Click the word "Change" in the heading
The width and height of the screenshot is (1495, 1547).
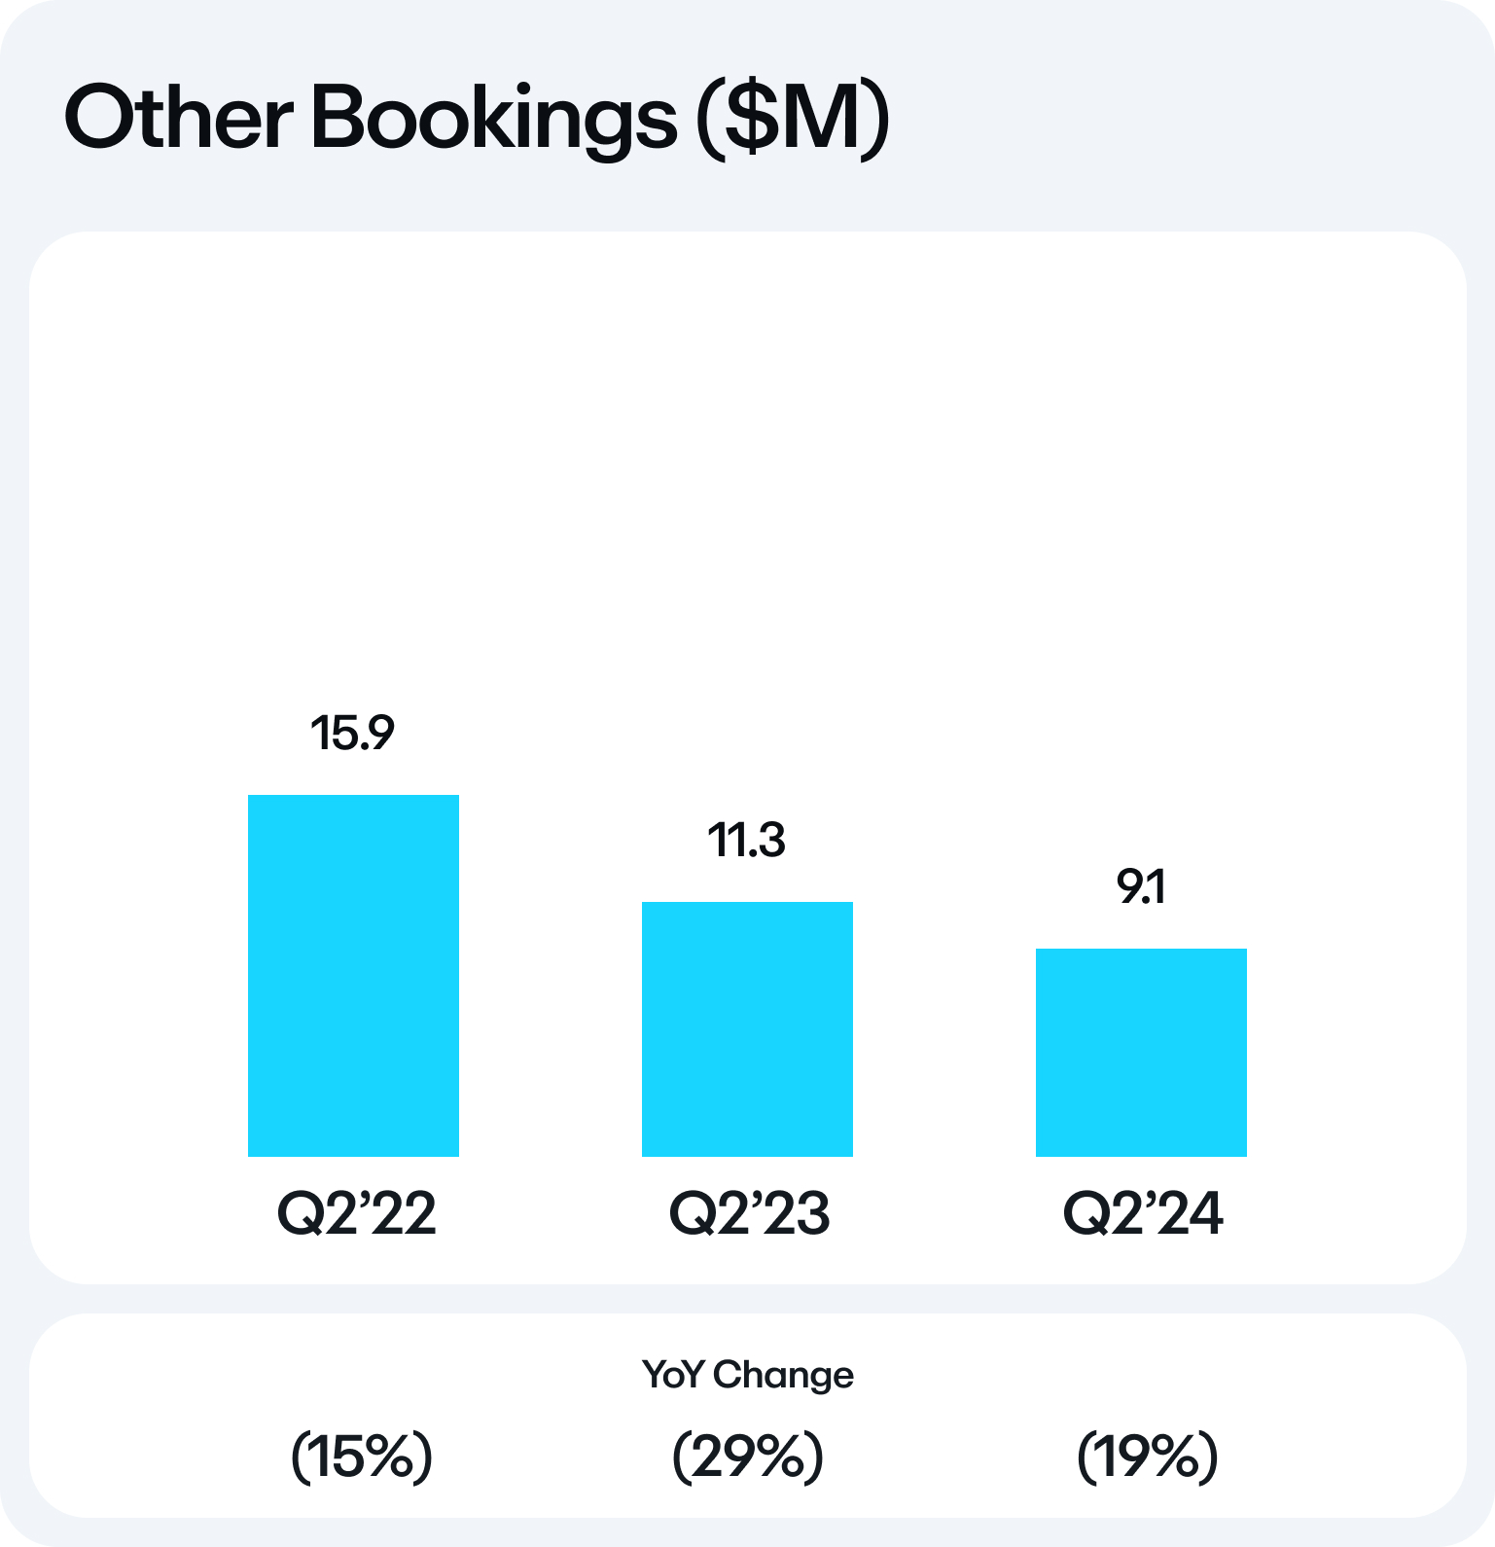[x=783, y=1375]
